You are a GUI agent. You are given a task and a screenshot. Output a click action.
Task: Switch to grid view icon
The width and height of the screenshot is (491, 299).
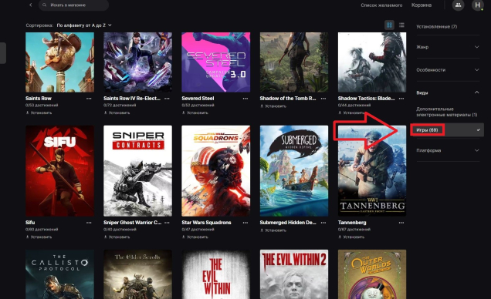(389, 25)
